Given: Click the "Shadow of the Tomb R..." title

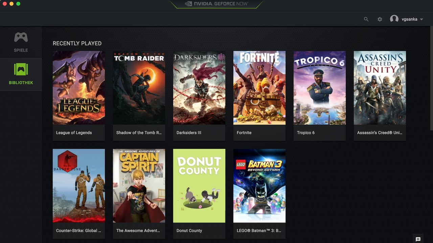Looking at the screenshot, I should pyautogui.click(x=139, y=133).
